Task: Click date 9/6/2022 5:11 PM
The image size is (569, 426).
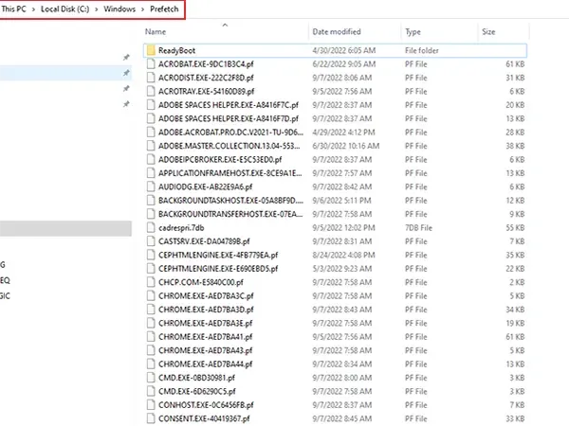Action: click(341, 201)
